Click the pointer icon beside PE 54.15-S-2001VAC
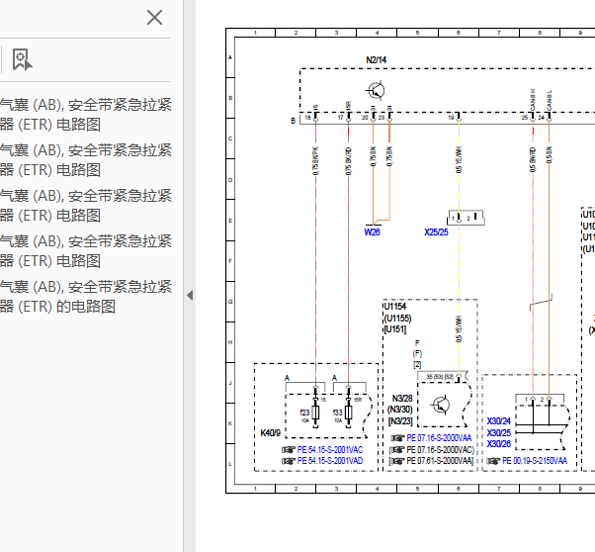The height and width of the screenshot is (552, 595). 289,450
